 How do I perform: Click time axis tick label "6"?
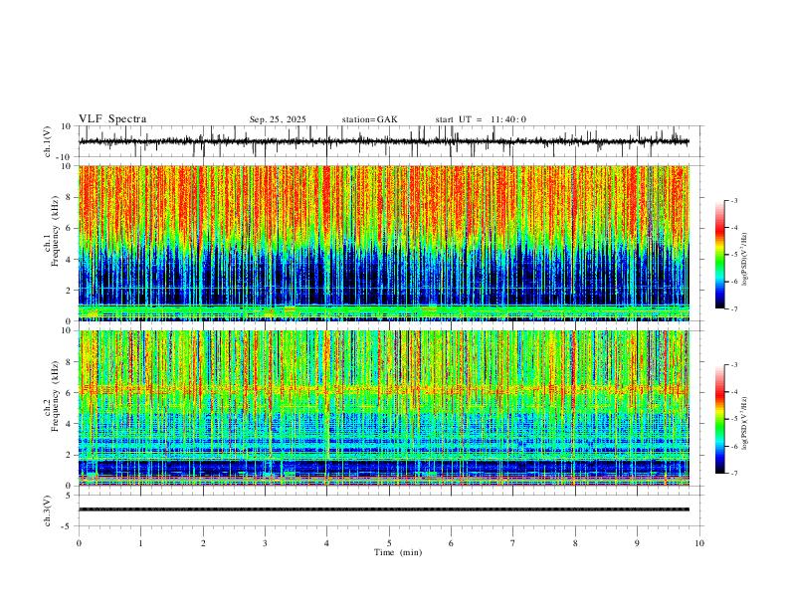pyautogui.click(x=452, y=543)
